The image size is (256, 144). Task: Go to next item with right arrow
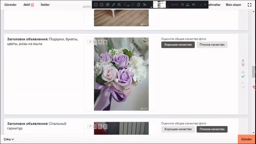coord(243,87)
